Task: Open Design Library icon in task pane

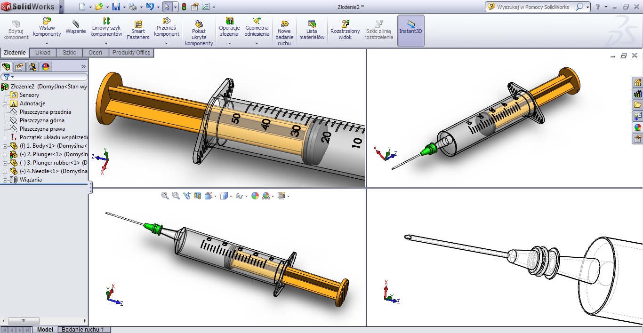Action: click(638, 94)
